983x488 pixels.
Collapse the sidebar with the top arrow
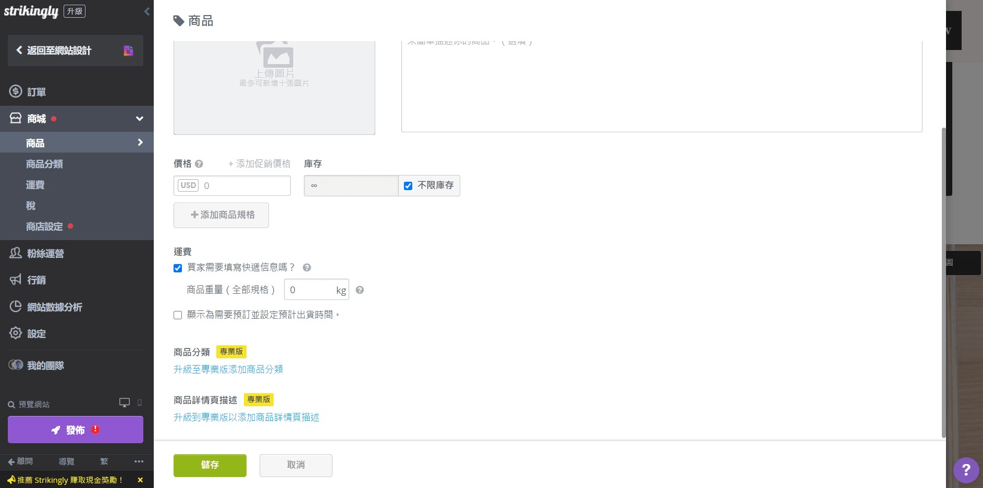[x=146, y=11]
